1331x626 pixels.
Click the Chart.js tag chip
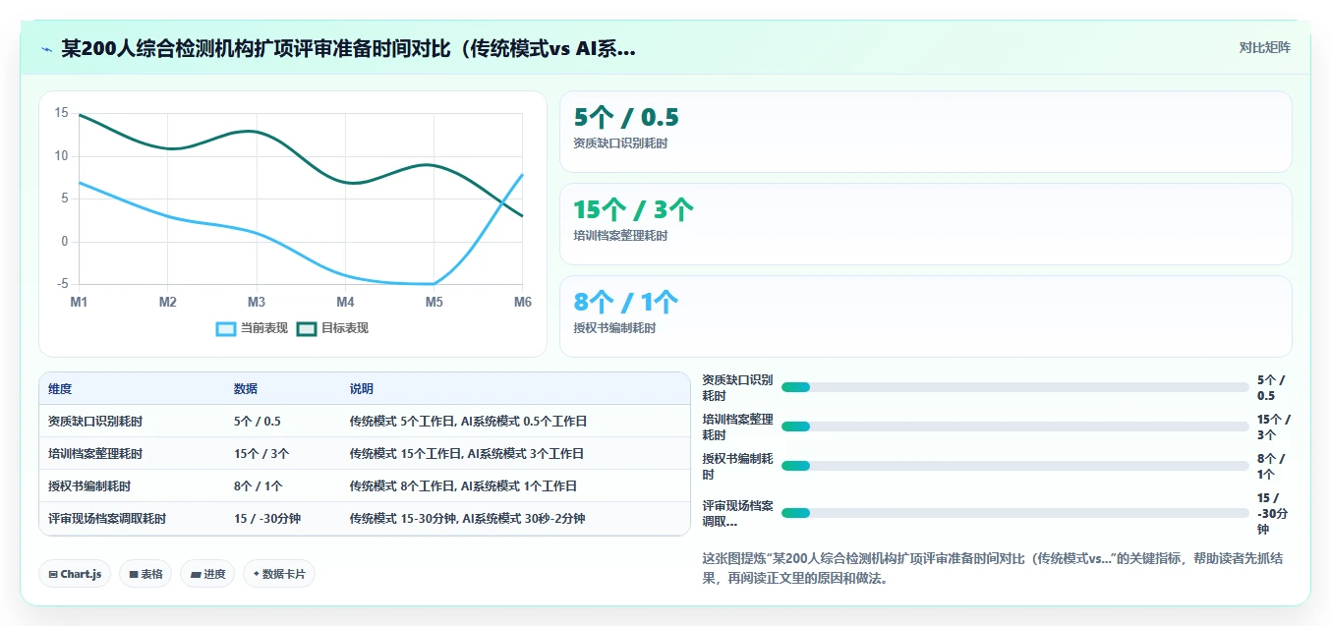75,574
